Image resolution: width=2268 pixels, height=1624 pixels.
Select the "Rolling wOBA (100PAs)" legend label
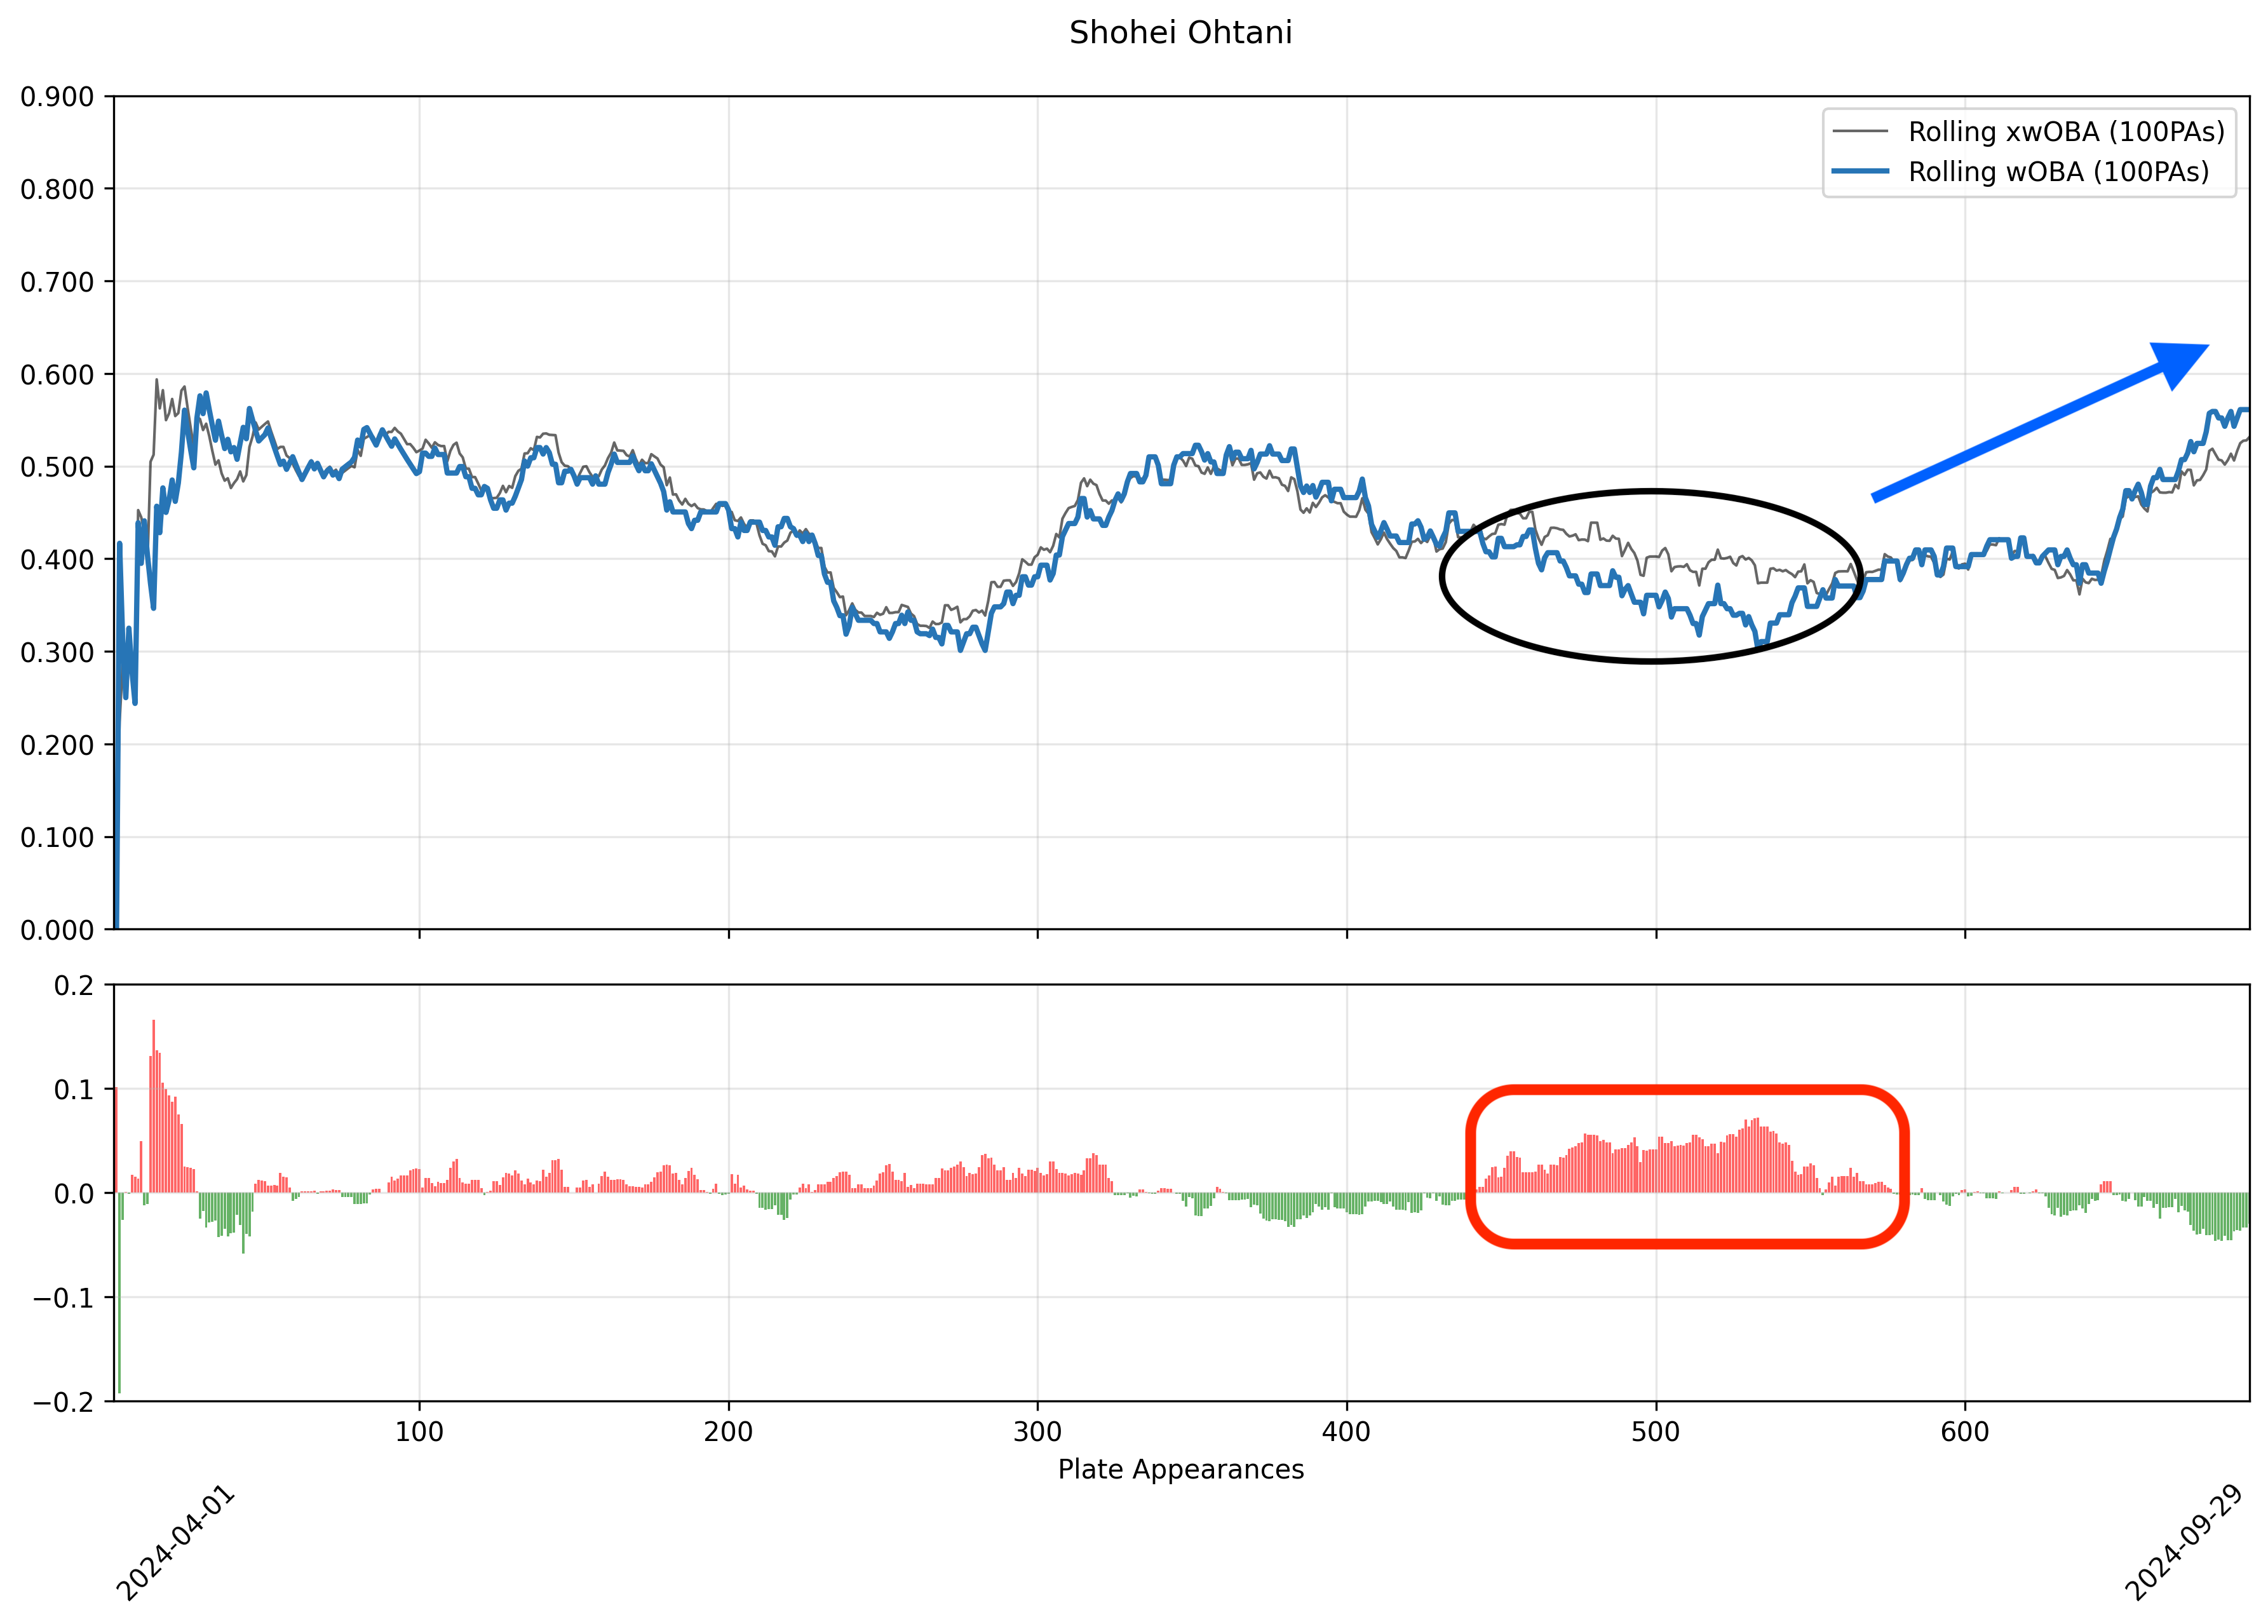tap(2058, 172)
